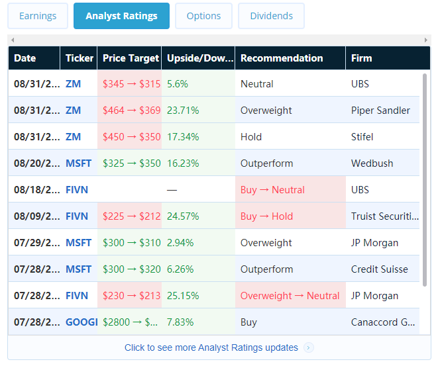Open the Earnings tab
This screenshot has height=366, width=438.
tap(38, 16)
